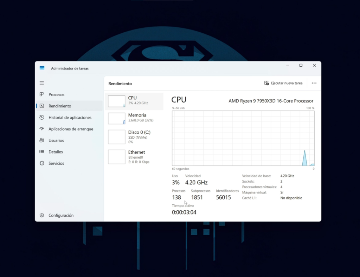View Disco 0 (C:) statistics

135,137
